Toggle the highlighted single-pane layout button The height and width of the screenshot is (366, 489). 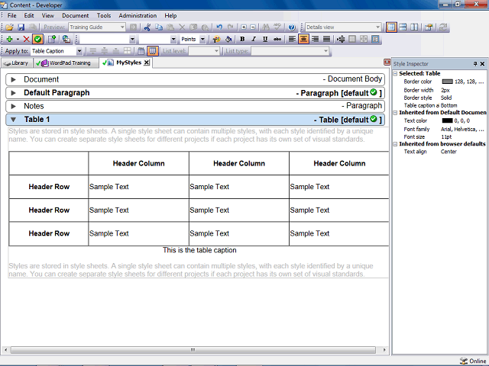click(391, 27)
